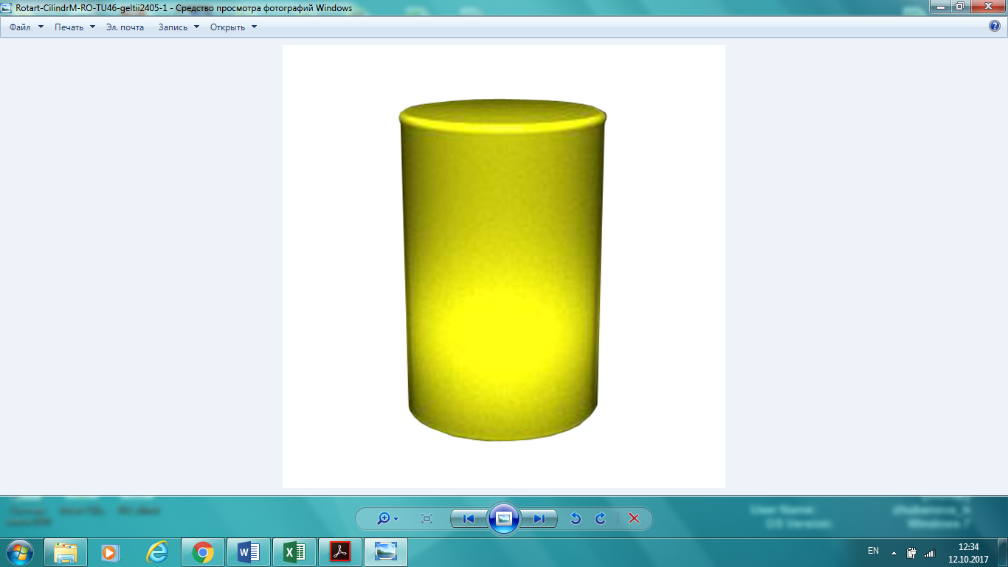Launch Windows Media Player from the taskbar
This screenshot has width=1008, height=567.
111,552
